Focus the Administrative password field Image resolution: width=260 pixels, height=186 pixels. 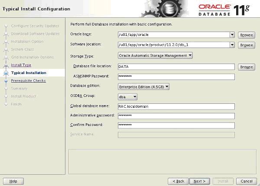point(176,116)
